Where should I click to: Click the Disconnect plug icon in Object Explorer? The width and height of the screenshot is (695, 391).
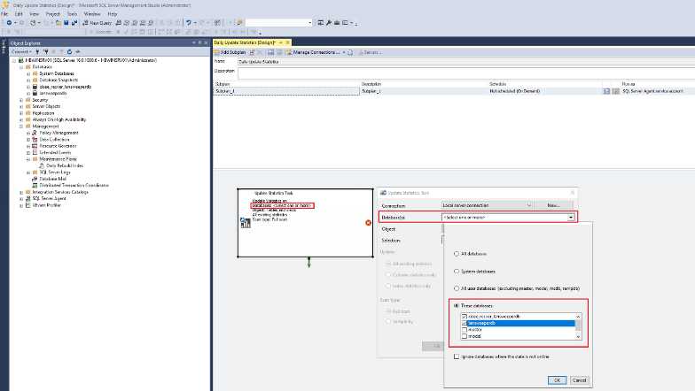(x=45, y=51)
